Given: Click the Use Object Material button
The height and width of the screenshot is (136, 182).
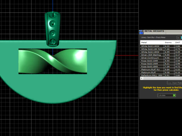Looking at the screenshot, I should (174, 83).
